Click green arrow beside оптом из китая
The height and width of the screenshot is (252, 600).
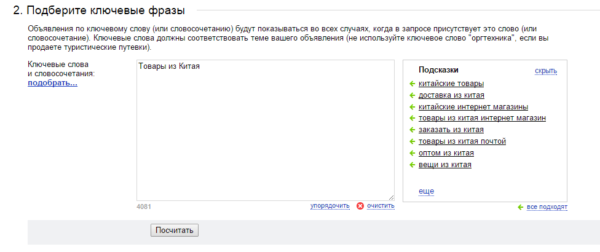pos(412,153)
